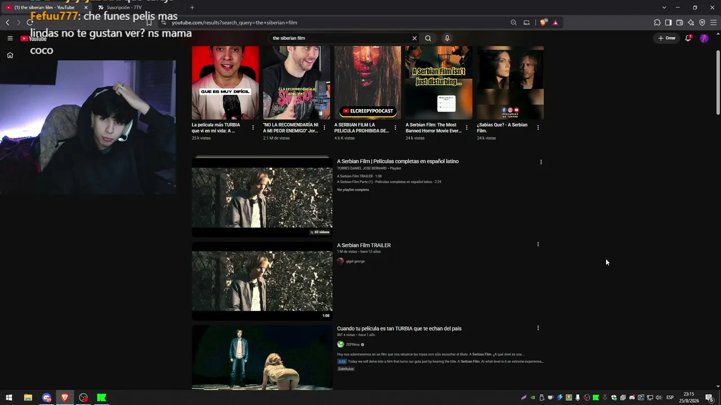Open the 63-videos playlist thumbnail
Screen dimensions: 721x405
(262, 197)
